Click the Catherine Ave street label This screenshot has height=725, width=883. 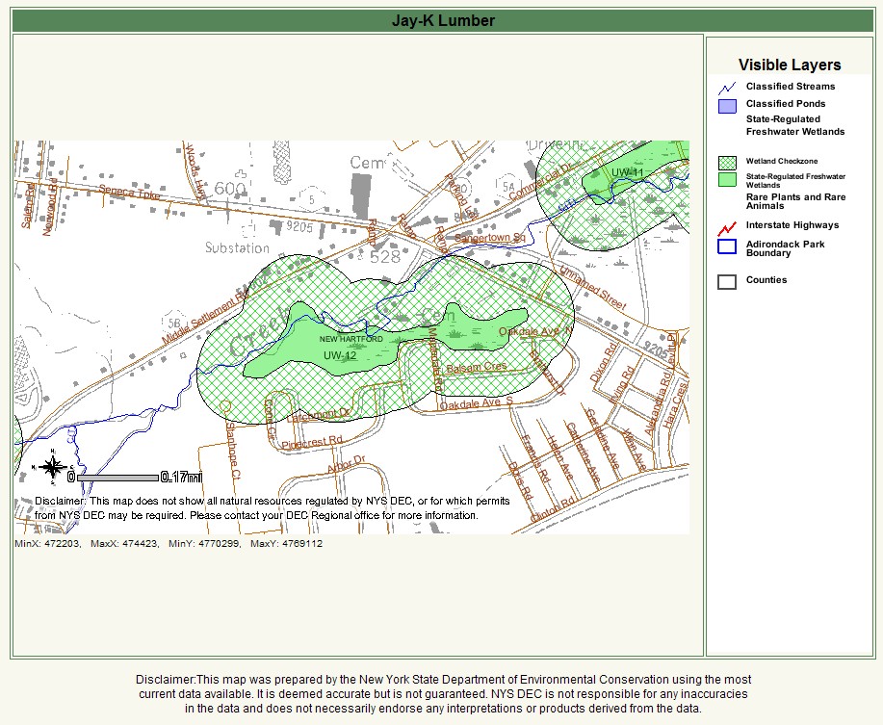(x=584, y=452)
